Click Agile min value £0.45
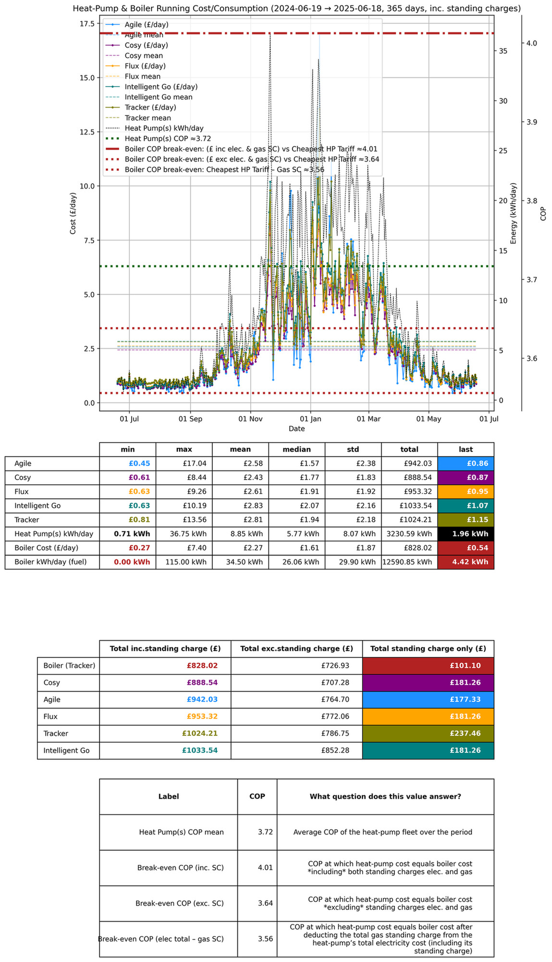 [x=128, y=464]
